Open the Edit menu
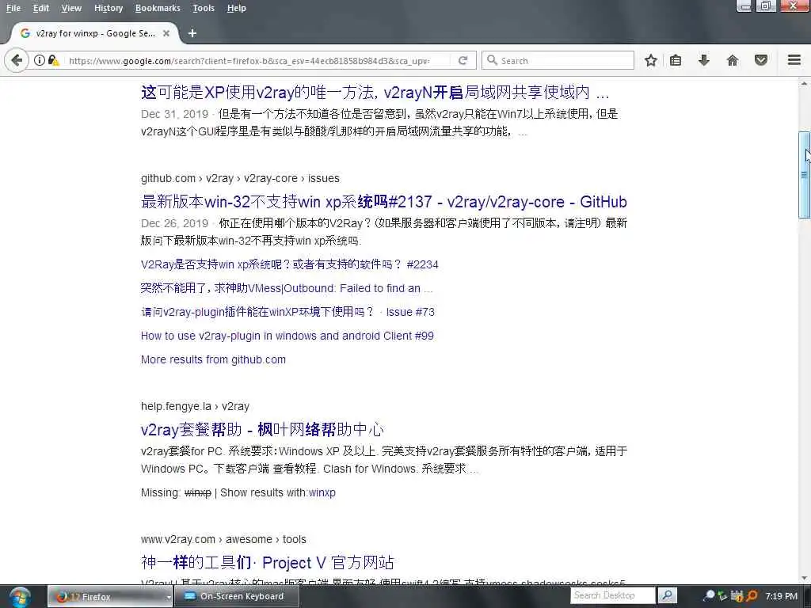The height and width of the screenshot is (608, 811). tap(41, 8)
